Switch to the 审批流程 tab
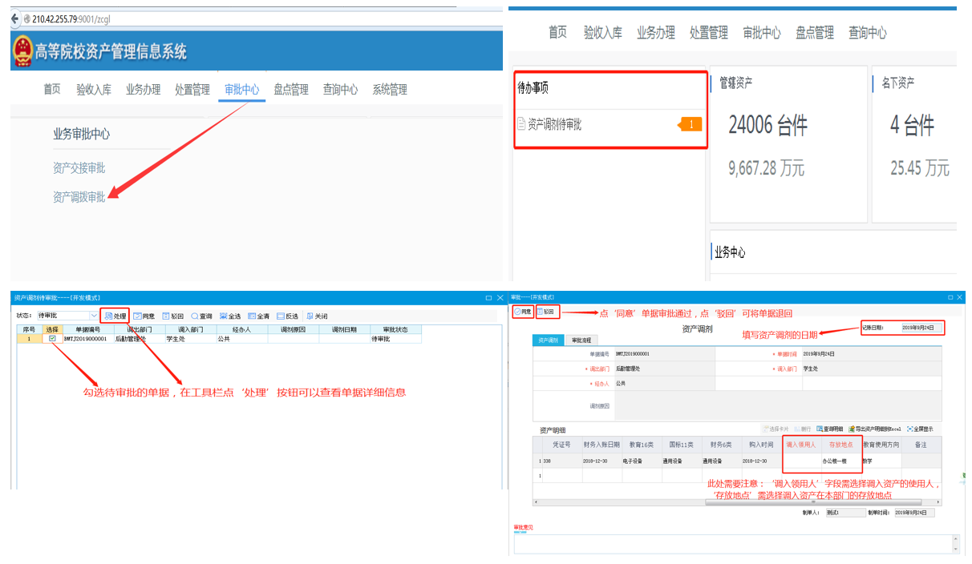This screenshot has height=564, width=972. [583, 340]
